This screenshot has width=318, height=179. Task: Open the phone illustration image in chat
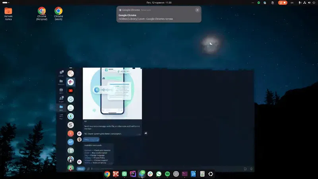pos(112,93)
